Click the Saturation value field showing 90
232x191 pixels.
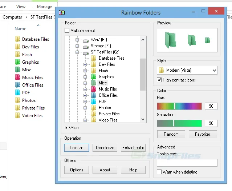(211, 123)
